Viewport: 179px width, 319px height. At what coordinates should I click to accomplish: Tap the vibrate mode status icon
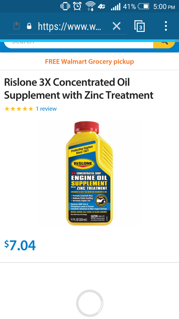[x=65, y=7]
